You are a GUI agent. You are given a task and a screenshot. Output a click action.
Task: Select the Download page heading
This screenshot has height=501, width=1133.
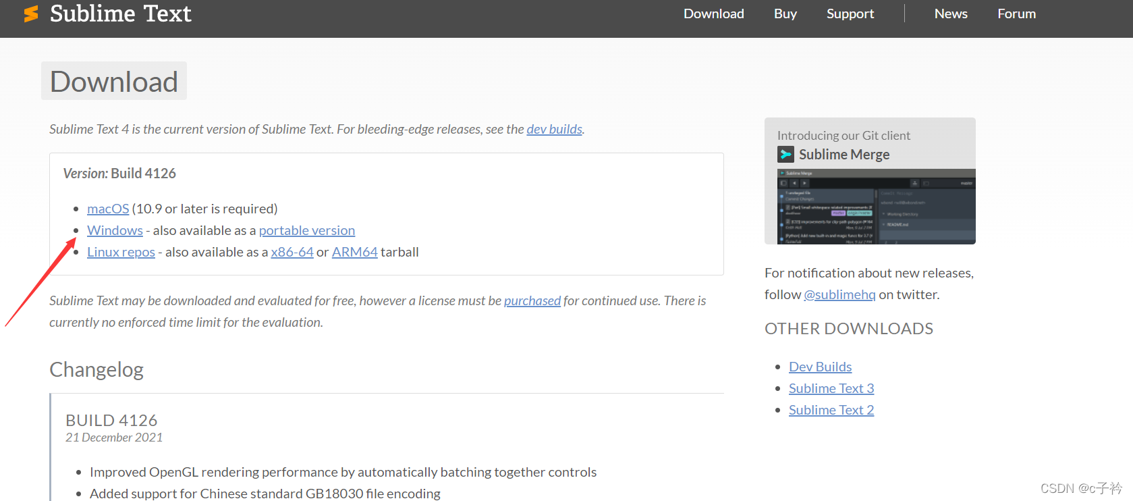114,81
